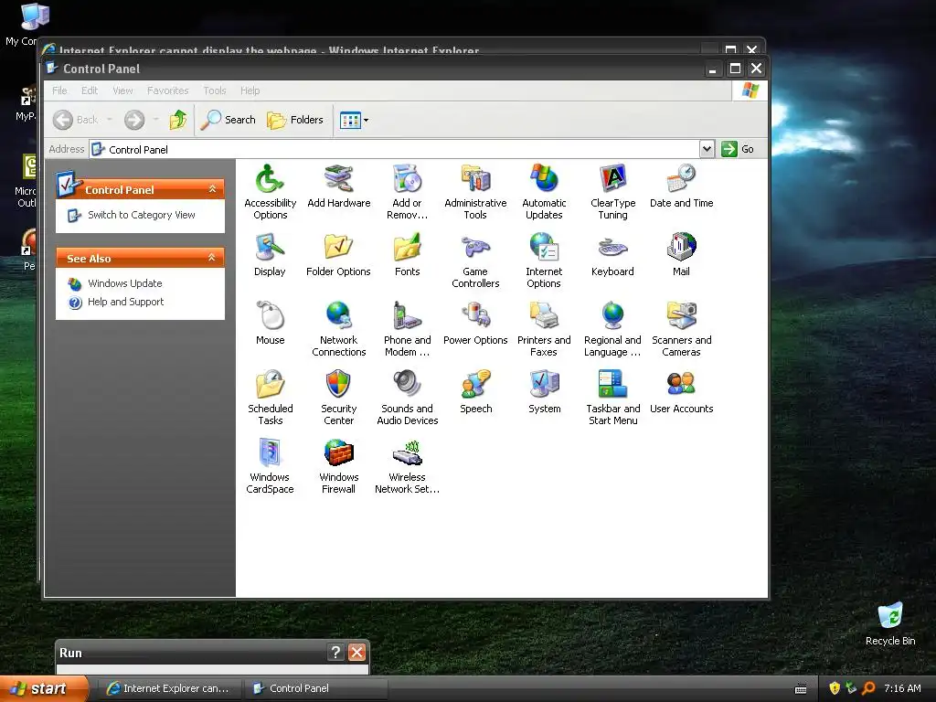Click the Start button
The height and width of the screenshot is (702, 936).
point(44,688)
